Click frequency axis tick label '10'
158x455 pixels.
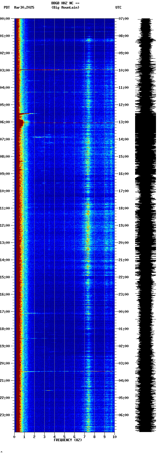click(114, 437)
